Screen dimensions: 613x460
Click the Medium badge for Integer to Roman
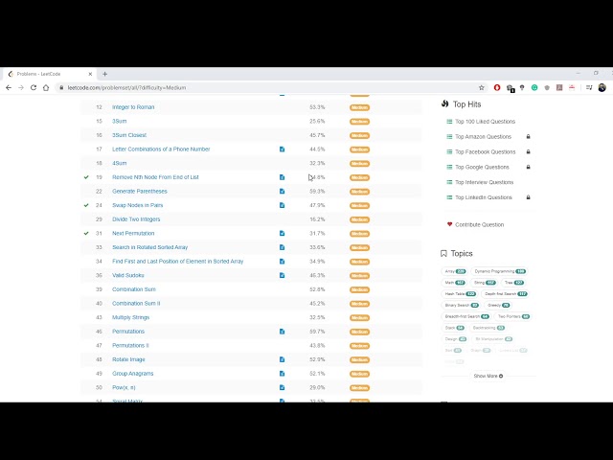click(360, 107)
